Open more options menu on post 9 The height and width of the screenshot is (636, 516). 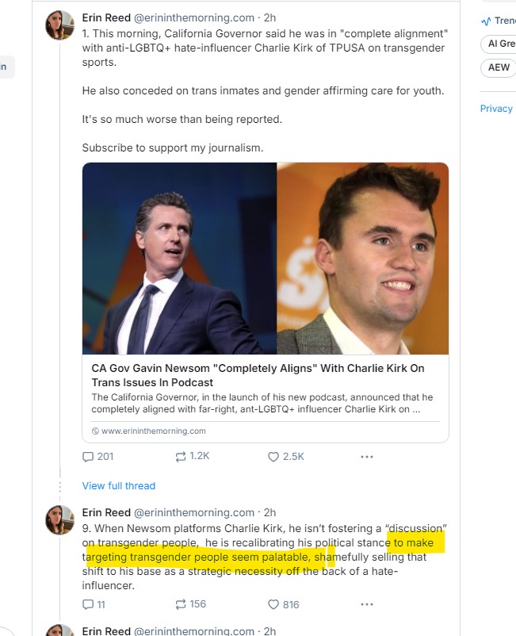coord(366,604)
